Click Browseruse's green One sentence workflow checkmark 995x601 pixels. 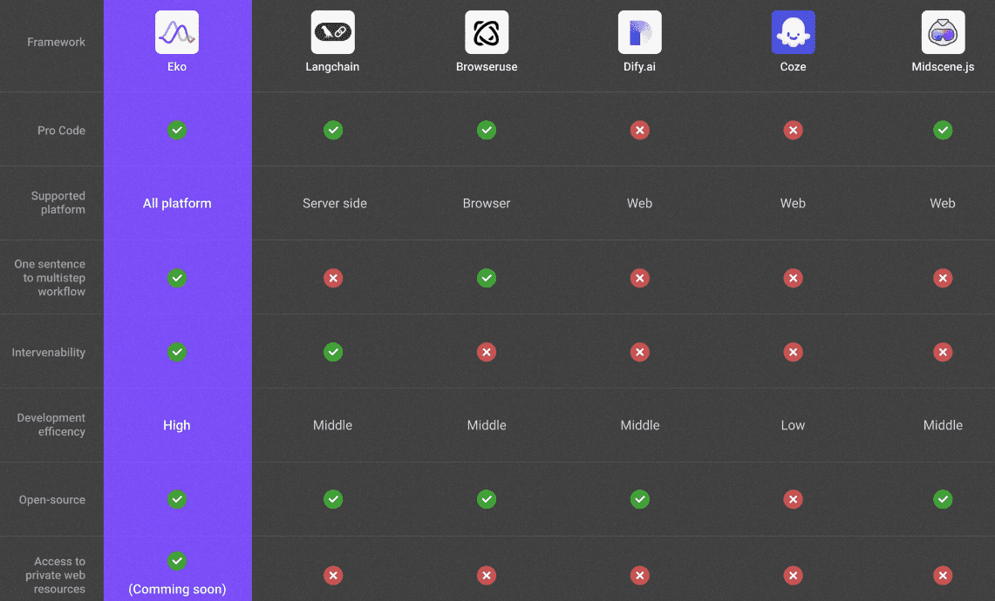[487, 278]
